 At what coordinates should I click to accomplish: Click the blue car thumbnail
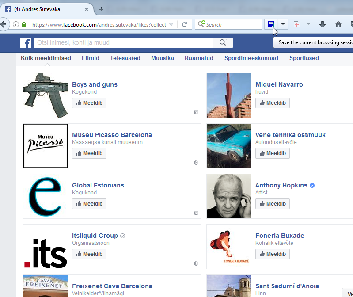point(229,146)
